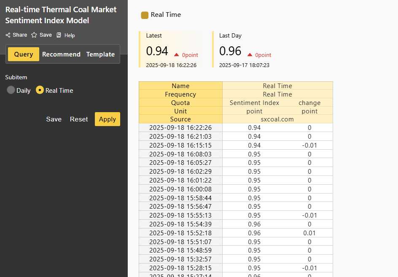Click the Sentiment Index column header
The width and height of the screenshot is (398, 277).
(x=254, y=103)
